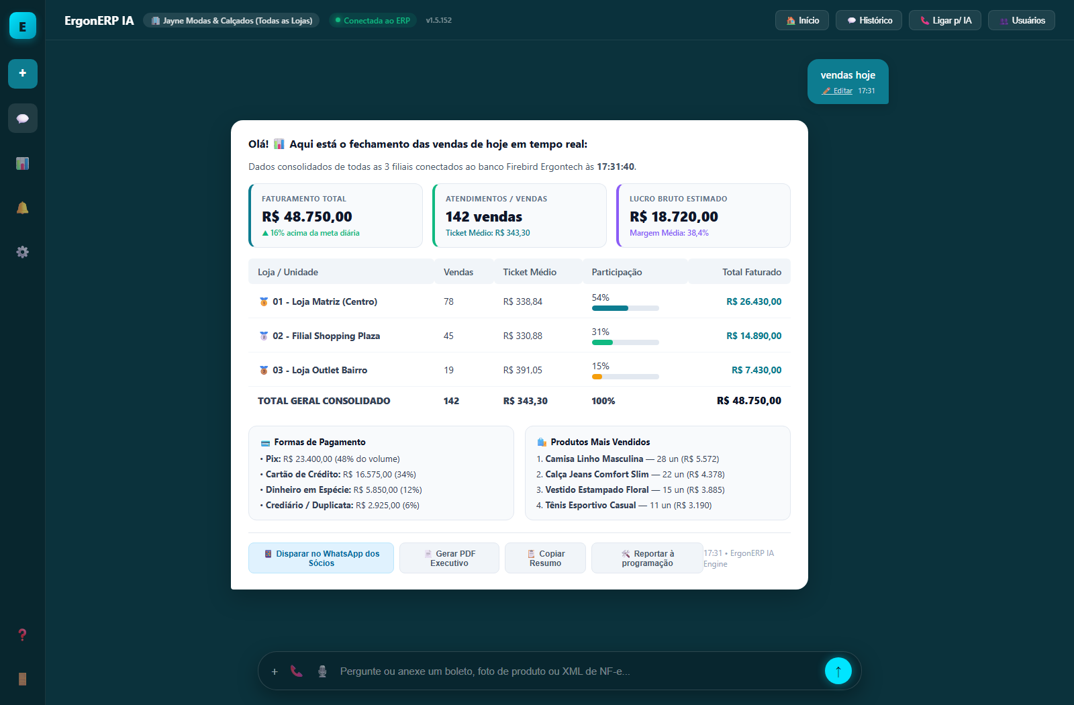Image resolution: width=1074 pixels, height=705 pixels.
Task: Click the Atendimentos / Vendas card
Action: click(x=520, y=216)
